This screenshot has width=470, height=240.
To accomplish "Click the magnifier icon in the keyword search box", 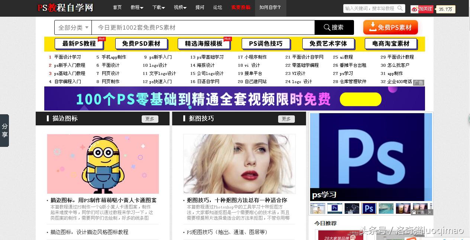I will (x=399, y=8).
